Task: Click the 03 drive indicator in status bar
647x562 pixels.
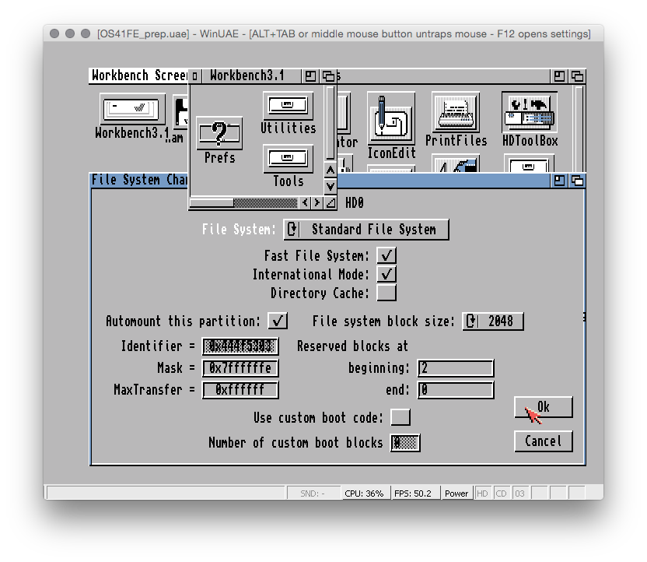Action: [x=520, y=493]
